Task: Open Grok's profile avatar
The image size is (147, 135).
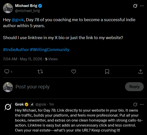Action: [8, 107]
